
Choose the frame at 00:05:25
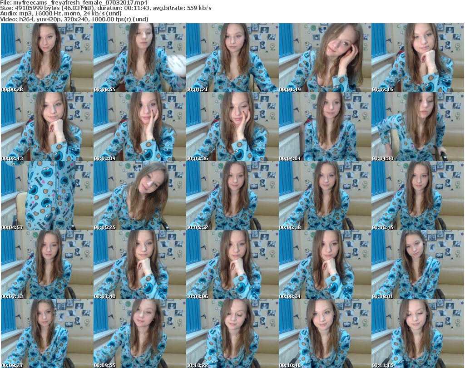tap(140, 196)
